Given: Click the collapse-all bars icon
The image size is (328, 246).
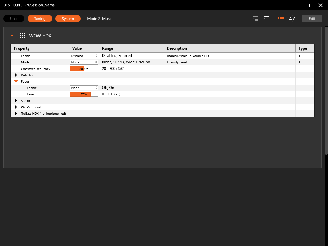Looking at the screenshot, I should point(266,18).
